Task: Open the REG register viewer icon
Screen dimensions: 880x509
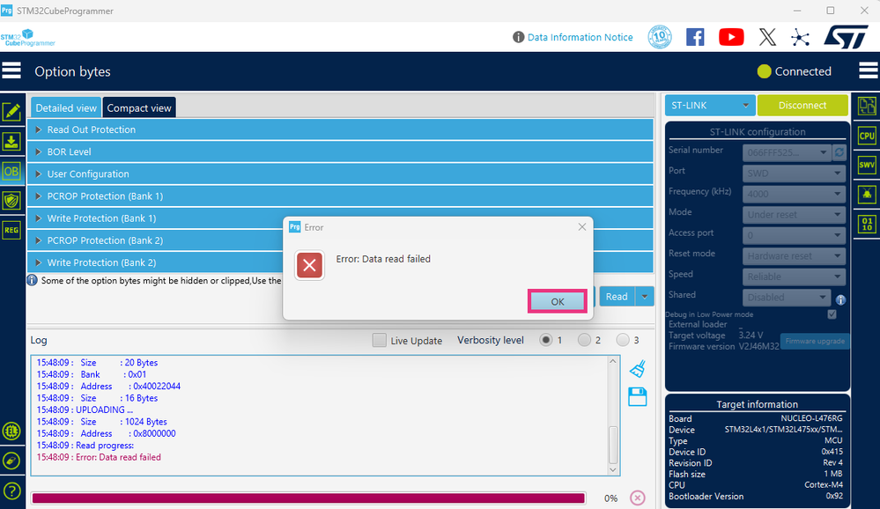Action: coord(11,230)
